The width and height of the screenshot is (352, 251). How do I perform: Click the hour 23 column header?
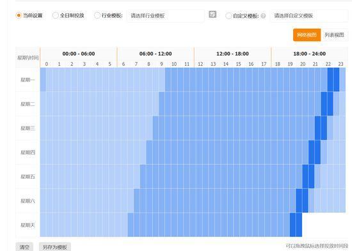click(x=340, y=64)
